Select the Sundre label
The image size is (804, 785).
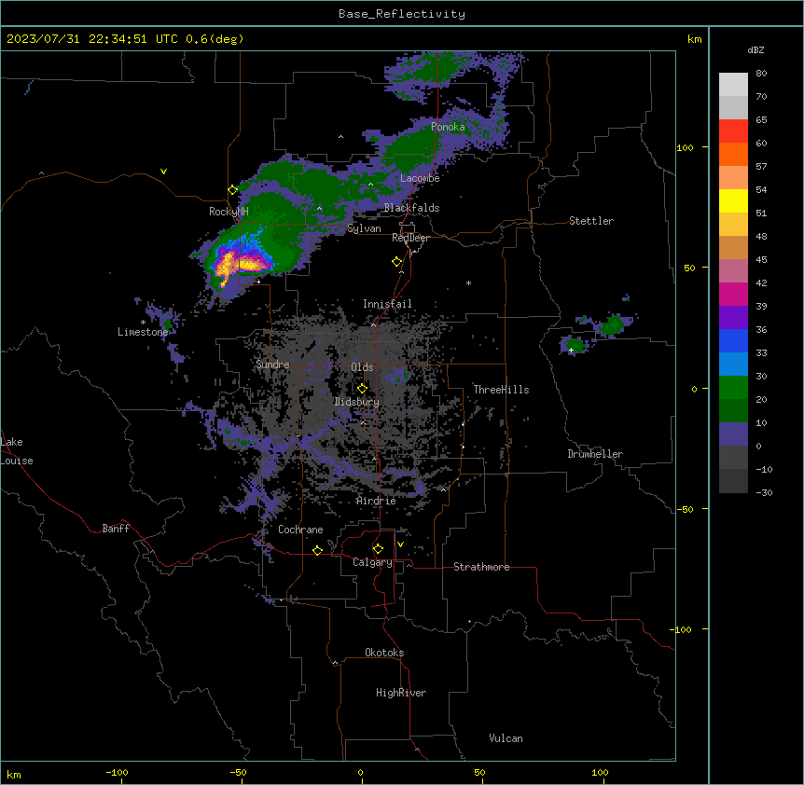pyautogui.click(x=272, y=365)
